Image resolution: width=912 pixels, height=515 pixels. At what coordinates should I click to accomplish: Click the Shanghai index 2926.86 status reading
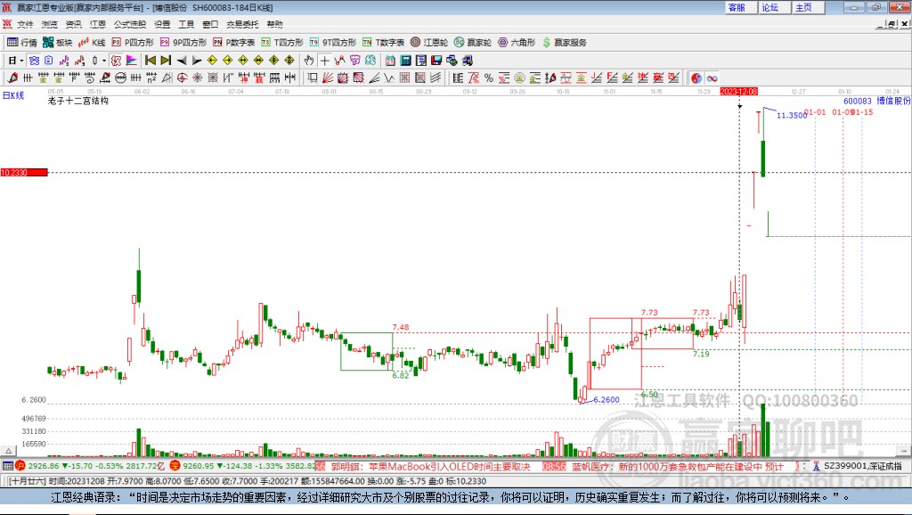44,466
